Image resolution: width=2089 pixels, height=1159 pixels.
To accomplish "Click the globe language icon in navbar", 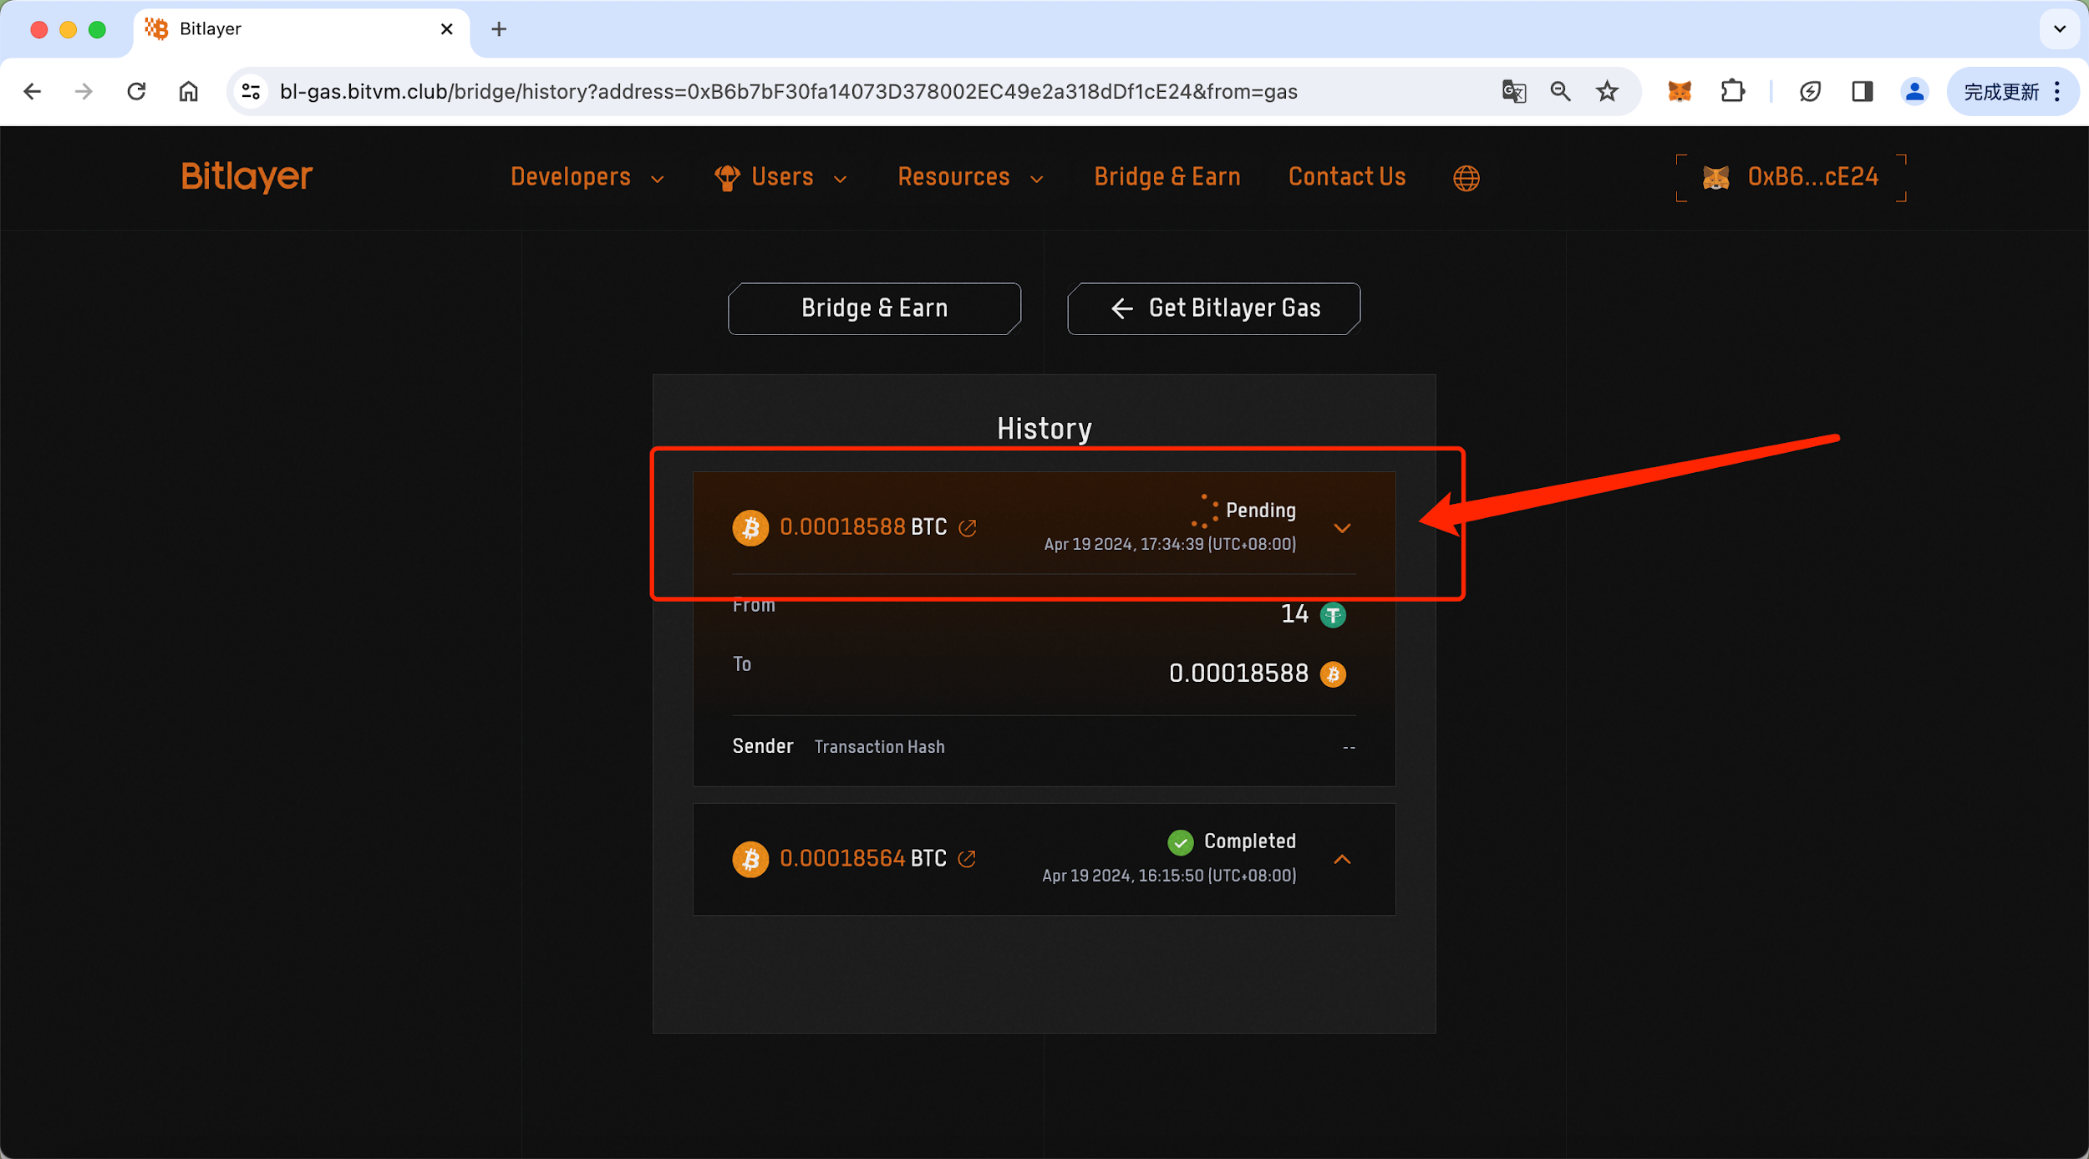I will click(x=1466, y=178).
